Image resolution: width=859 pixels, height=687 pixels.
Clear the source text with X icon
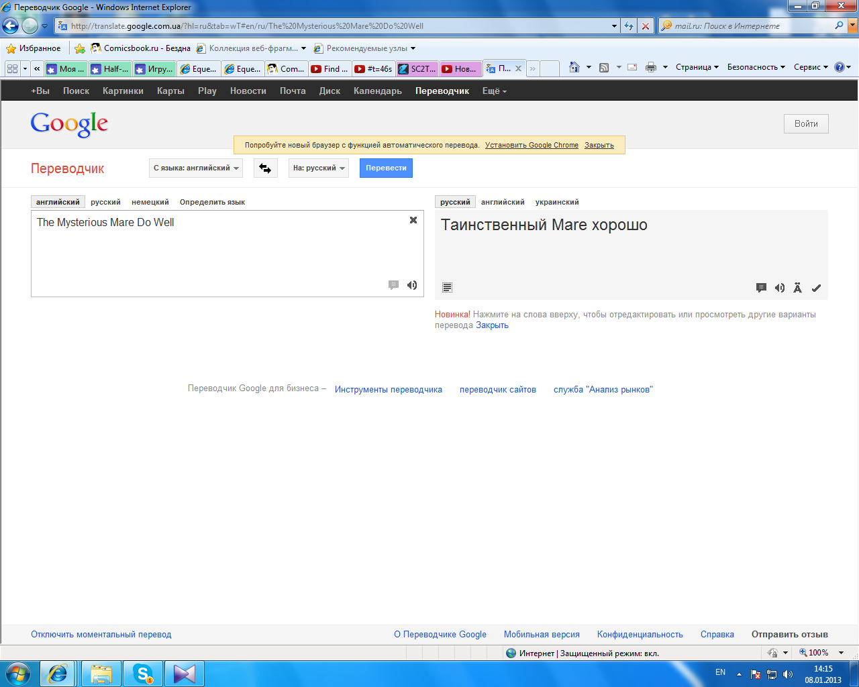pyautogui.click(x=413, y=220)
